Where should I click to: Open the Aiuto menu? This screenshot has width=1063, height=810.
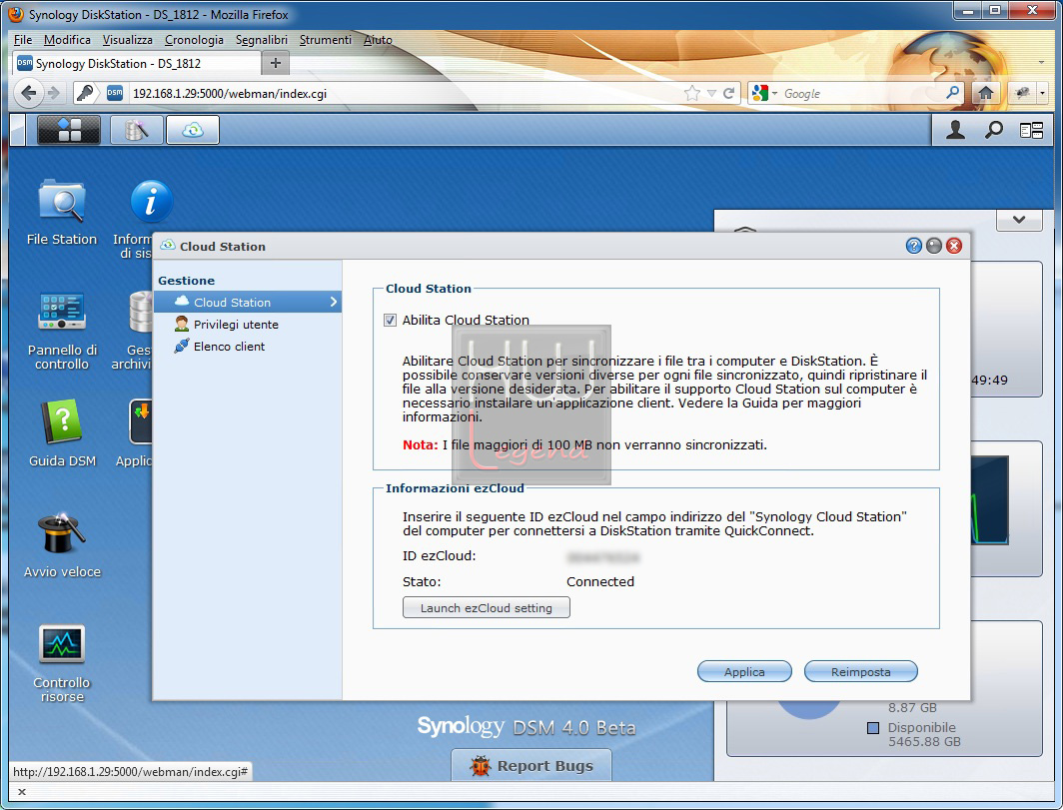click(x=378, y=39)
